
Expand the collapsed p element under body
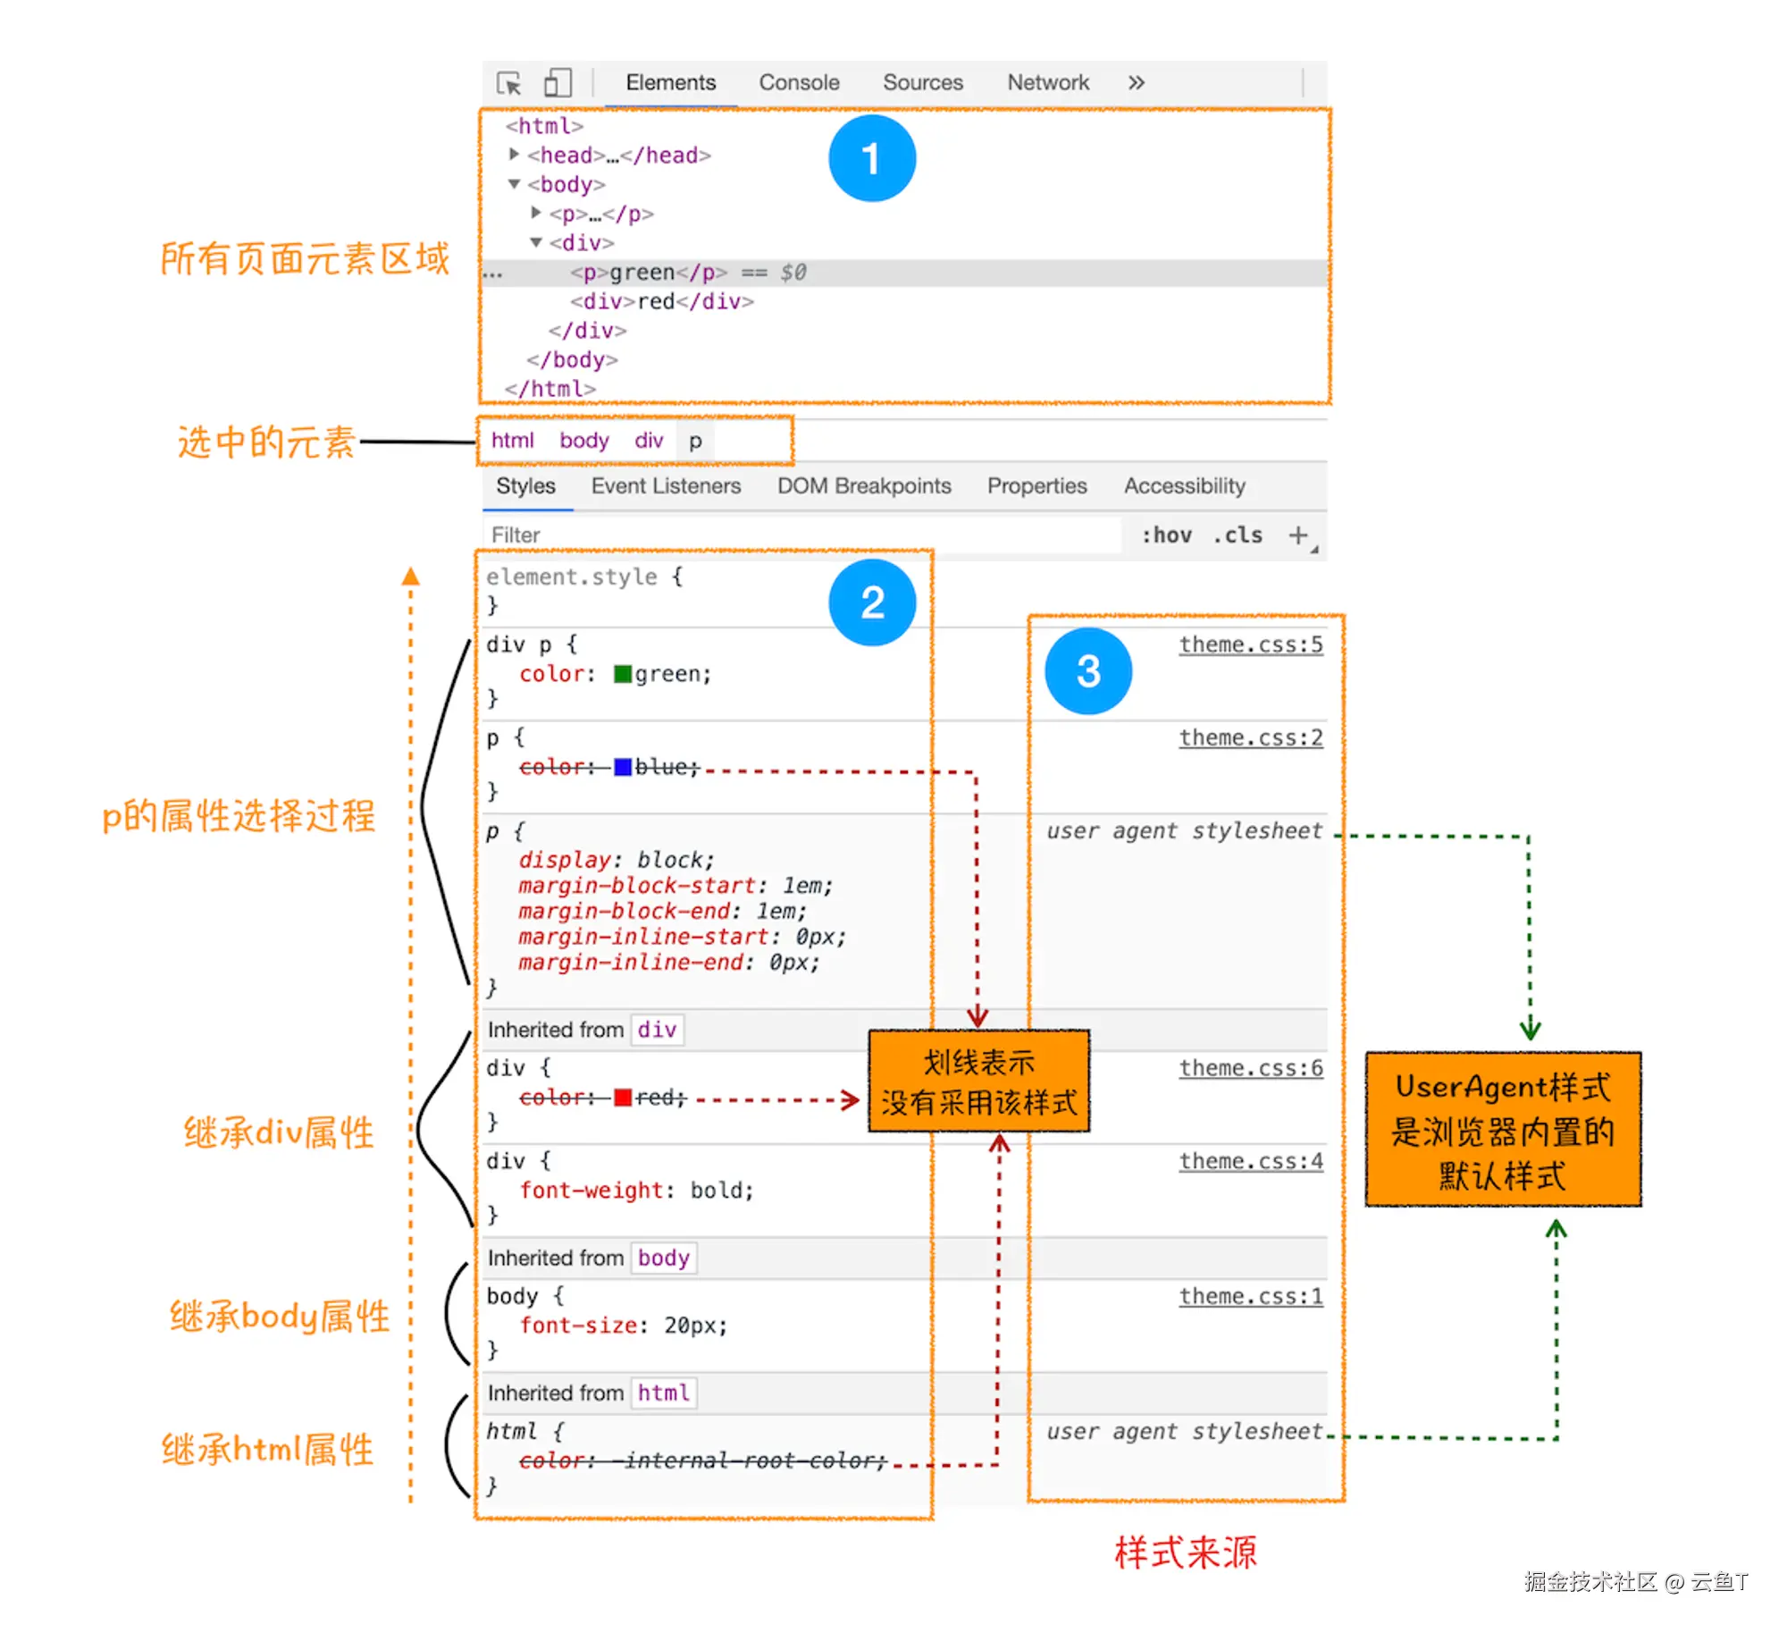pyautogui.click(x=536, y=213)
